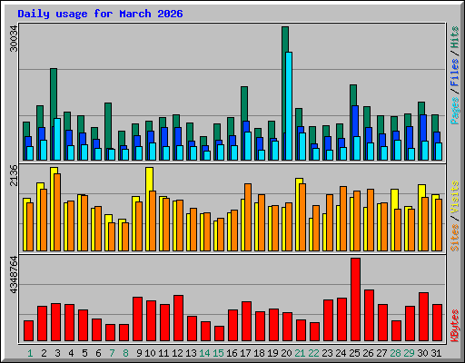The height and width of the screenshot is (363, 465).
Task: Click the cyan pages bar for day 20
Action: coord(289,106)
